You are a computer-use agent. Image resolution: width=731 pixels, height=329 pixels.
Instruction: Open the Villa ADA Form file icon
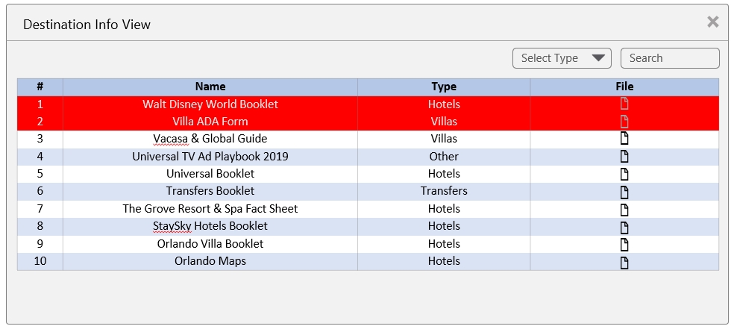(624, 122)
